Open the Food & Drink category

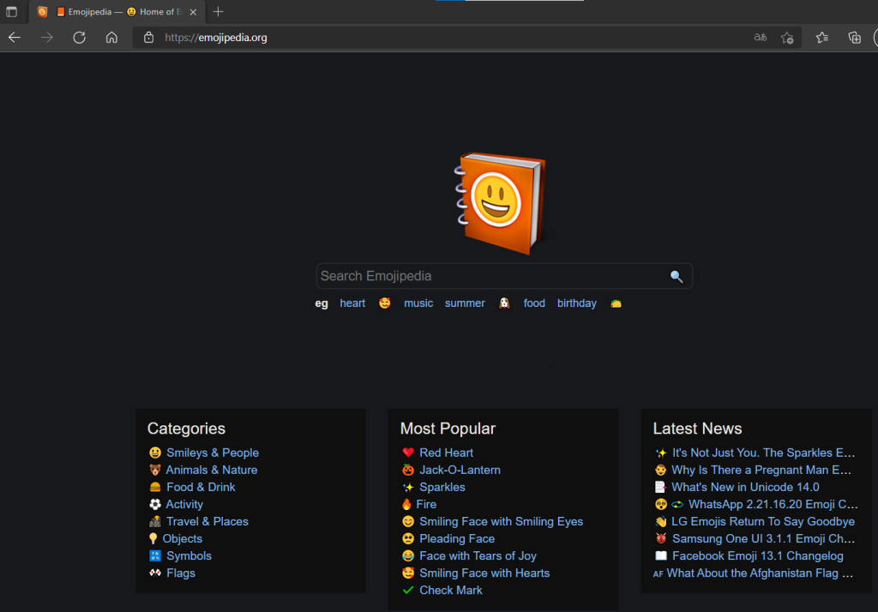click(201, 487)
